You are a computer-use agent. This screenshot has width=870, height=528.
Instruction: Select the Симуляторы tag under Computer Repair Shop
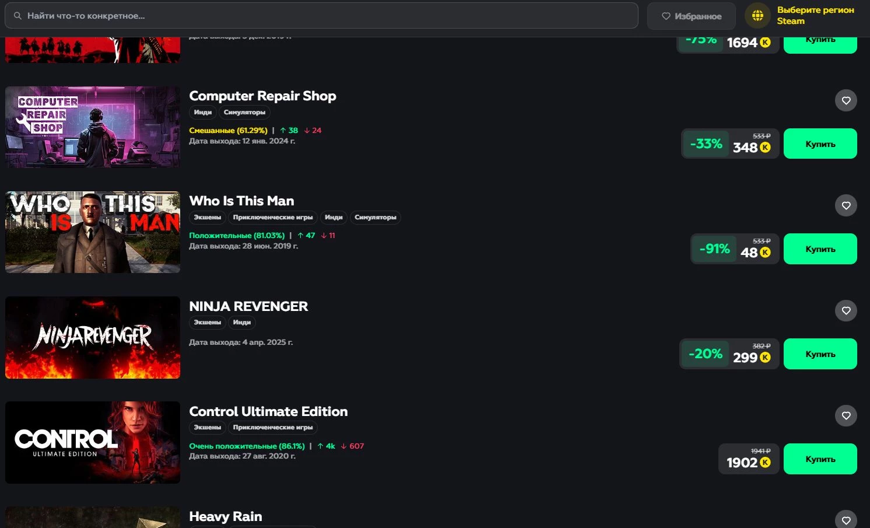click(244, 112)
